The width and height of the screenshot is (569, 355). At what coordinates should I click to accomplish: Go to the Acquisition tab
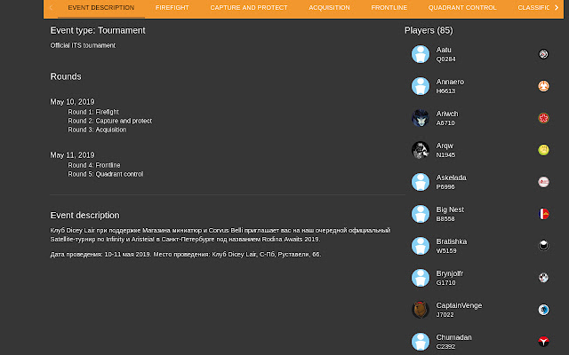click(329, 8)
